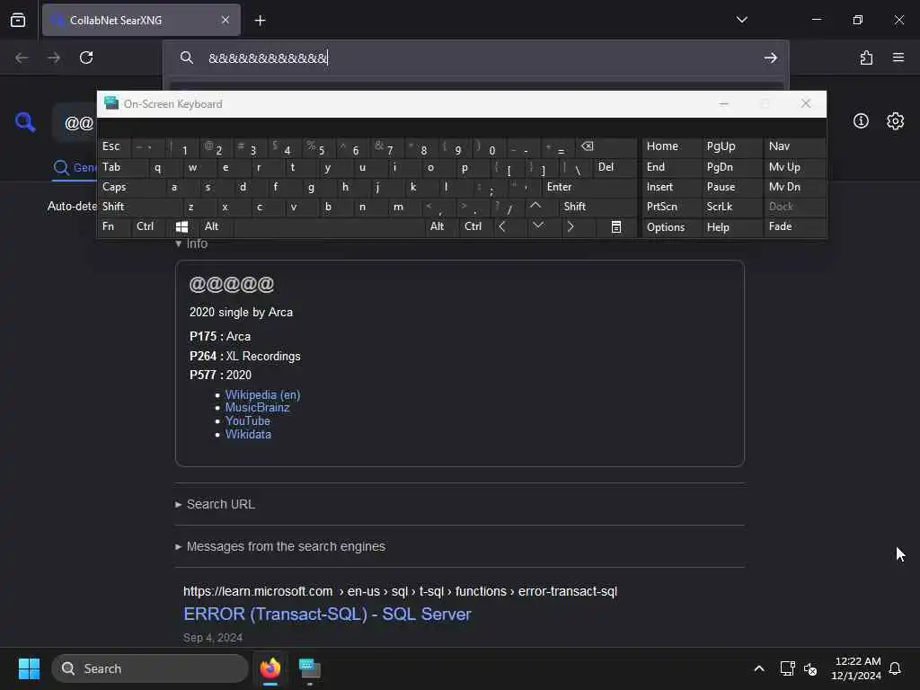Open the Wikipedia (en) link
Image resolution: width=920 pixels, height=690 pixels.
coord(262,395)
